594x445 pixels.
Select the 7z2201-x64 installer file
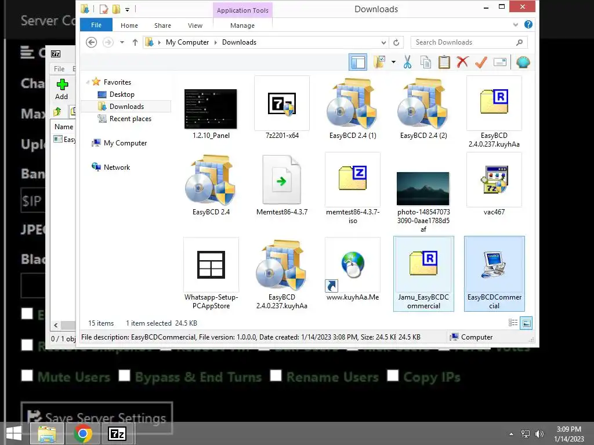point(282,108)
